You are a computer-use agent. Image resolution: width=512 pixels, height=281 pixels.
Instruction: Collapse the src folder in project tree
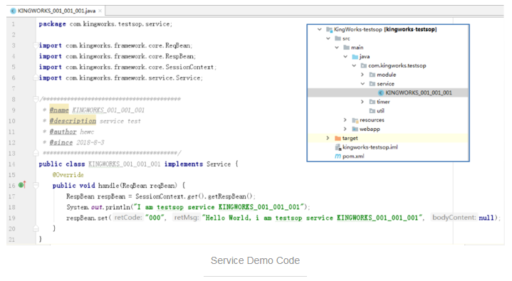pos(328,38)
